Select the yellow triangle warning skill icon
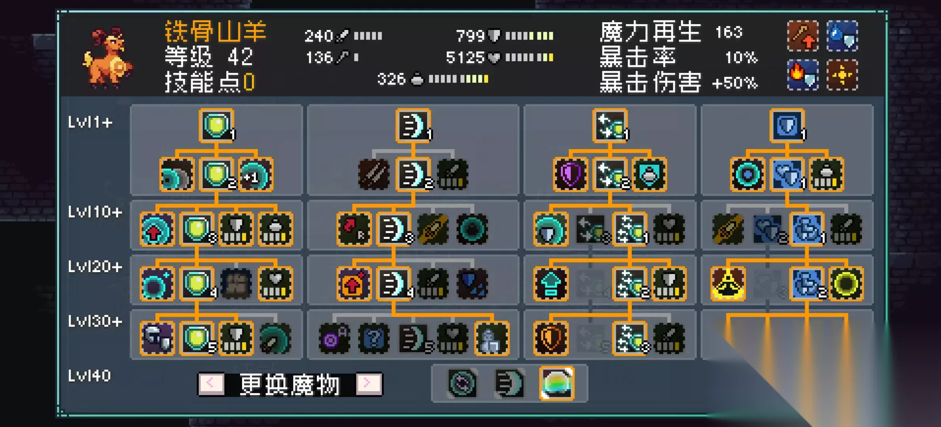 point(728,284)
